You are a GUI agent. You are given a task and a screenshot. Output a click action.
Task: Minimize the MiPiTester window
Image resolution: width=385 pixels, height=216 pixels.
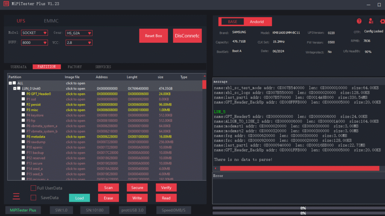pyautogui.click(x=368, y=4)
